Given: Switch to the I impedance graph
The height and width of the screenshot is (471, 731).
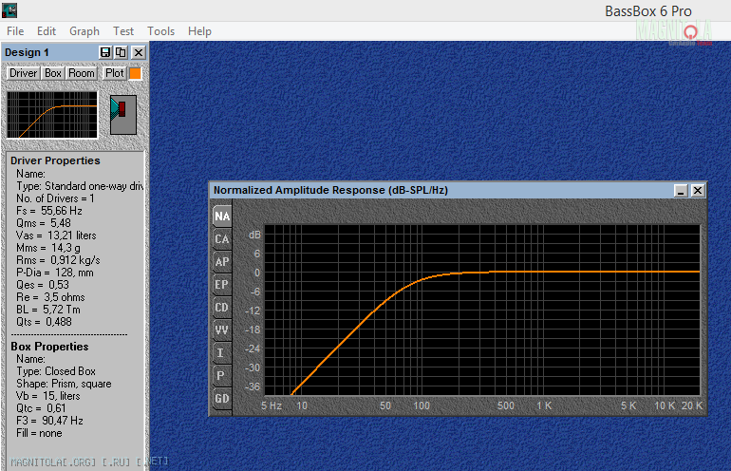Looking at the screenshot, I should (x=222, y=353).
